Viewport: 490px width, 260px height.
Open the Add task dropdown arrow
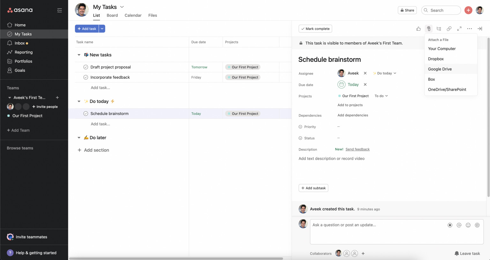tap(102, 29)
